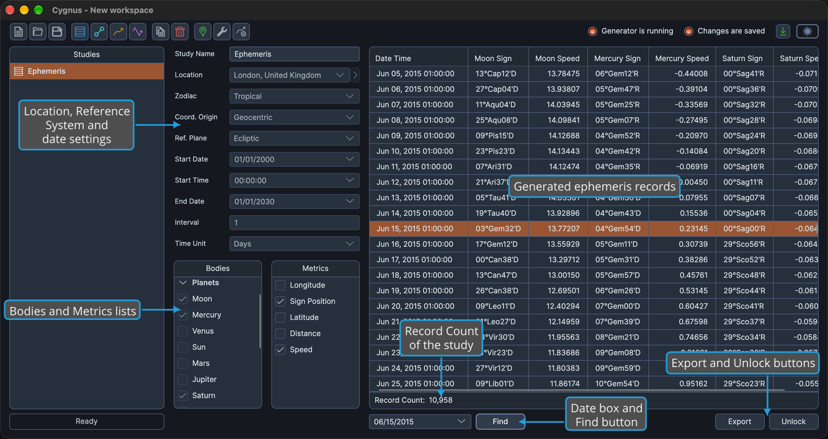Select the Ephemeris study in Studies list

pos(87,71)
